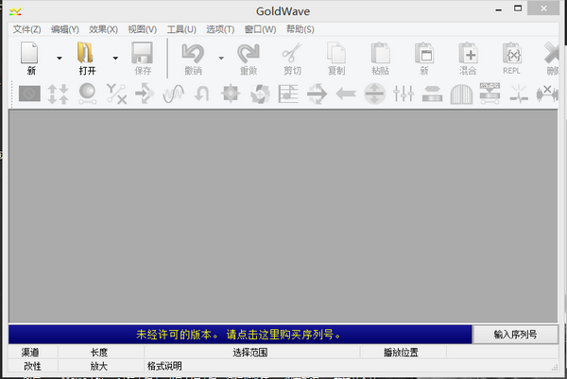Click the arch-shaped filter effect icon
This screenshot has width=567, height=379.
click(x=461, y=94)
